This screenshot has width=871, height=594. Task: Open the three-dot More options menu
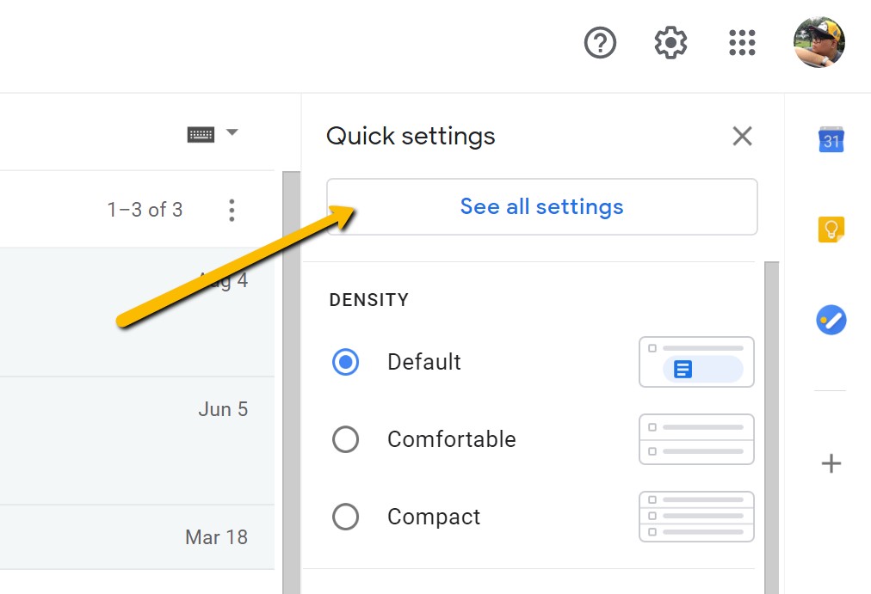tap(232, 211)
